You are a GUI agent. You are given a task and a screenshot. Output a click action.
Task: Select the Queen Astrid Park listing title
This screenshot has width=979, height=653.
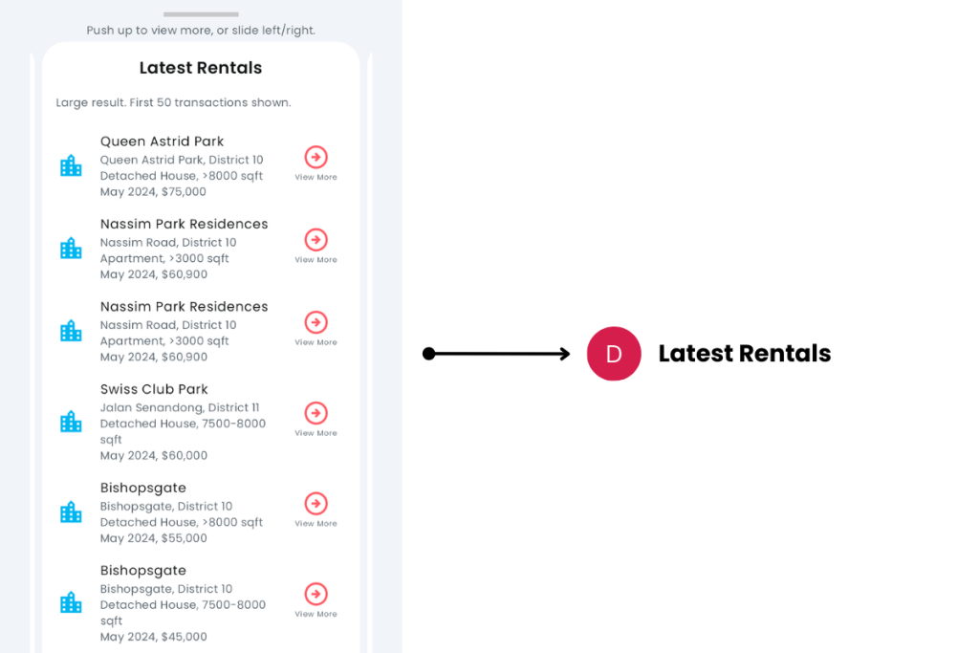(x=162, y=141)
